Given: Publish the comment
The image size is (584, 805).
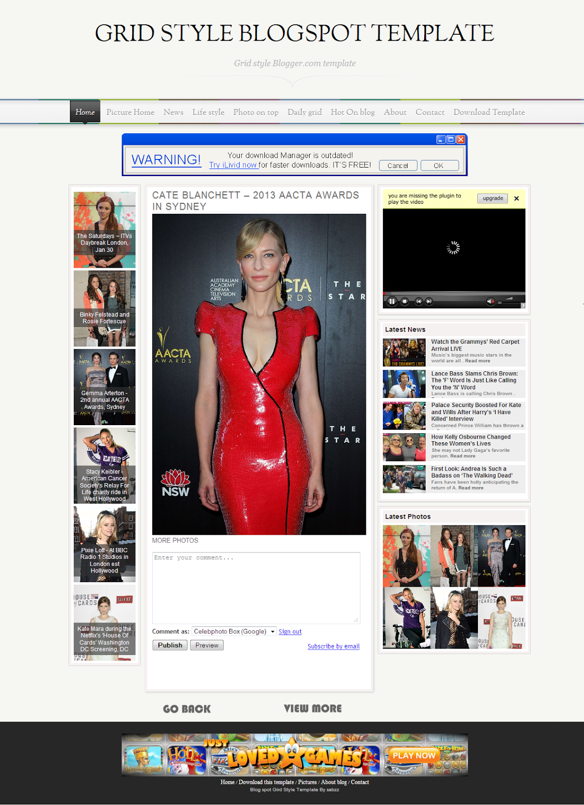Looking at the screenshot, I should pyautogui.click(x=170, y=645).
